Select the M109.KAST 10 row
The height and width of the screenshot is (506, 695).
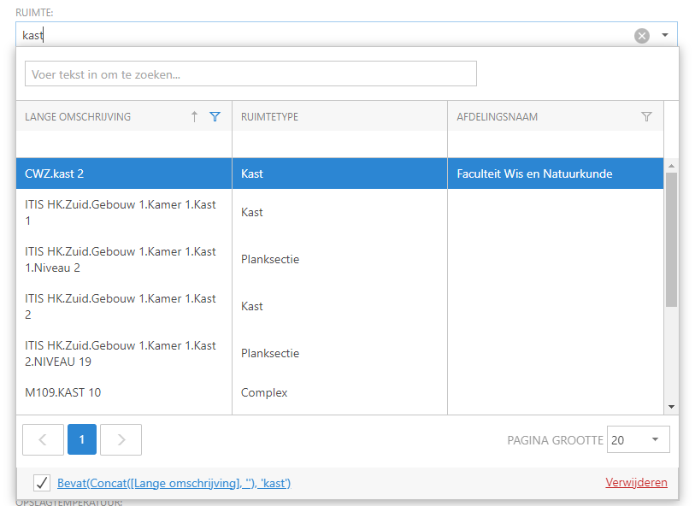[123, 393]
